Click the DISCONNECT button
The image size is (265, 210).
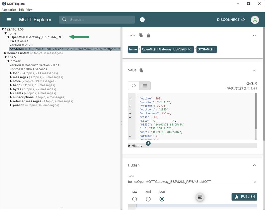click(x=231, y=20)
